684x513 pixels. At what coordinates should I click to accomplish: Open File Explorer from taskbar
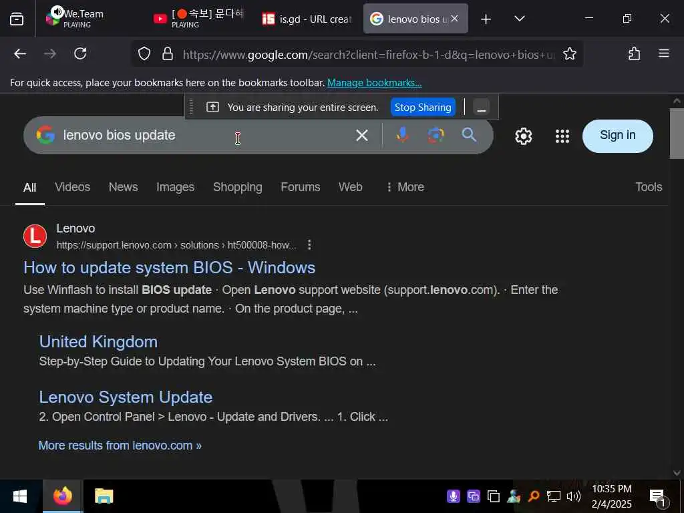click(x=104, y=496)
